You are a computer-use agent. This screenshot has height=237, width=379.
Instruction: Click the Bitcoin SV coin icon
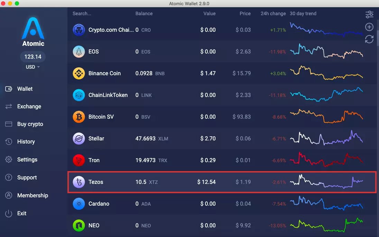[79, 117]
